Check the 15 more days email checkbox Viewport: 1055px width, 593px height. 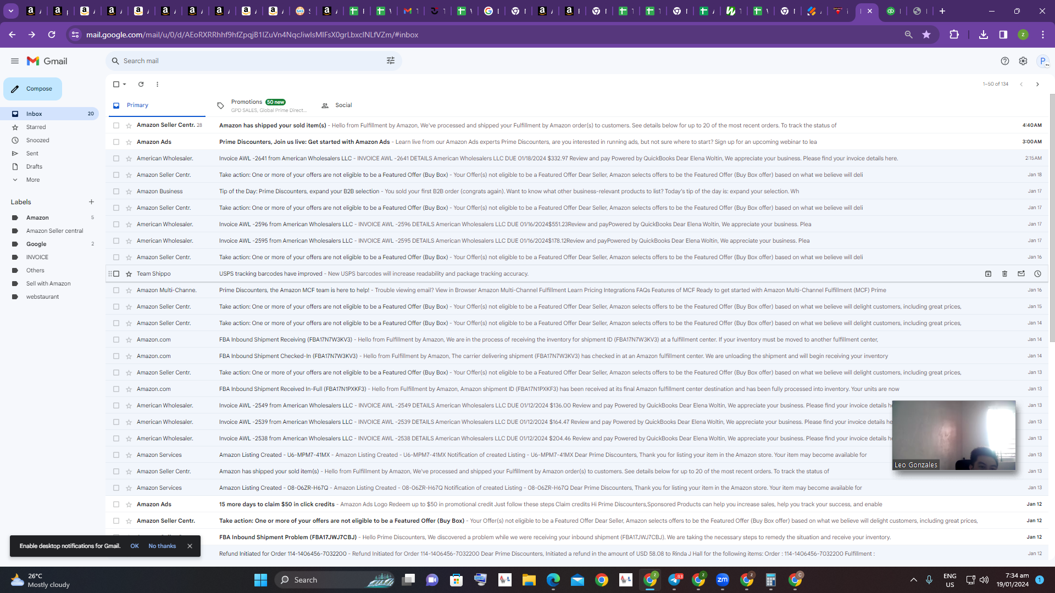click(116, 504)
